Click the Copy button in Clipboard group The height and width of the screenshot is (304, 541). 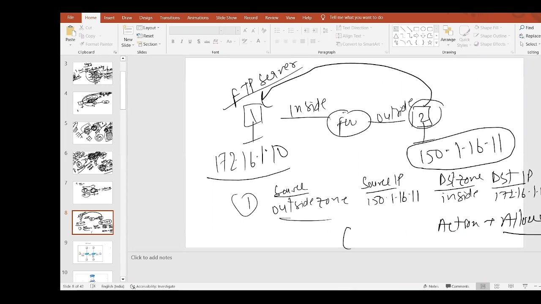pos(87,36)
